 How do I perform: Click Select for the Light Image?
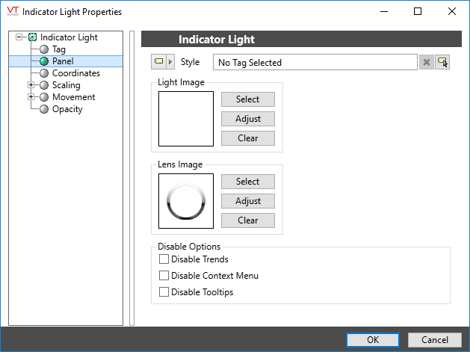[x=247, y=99]
